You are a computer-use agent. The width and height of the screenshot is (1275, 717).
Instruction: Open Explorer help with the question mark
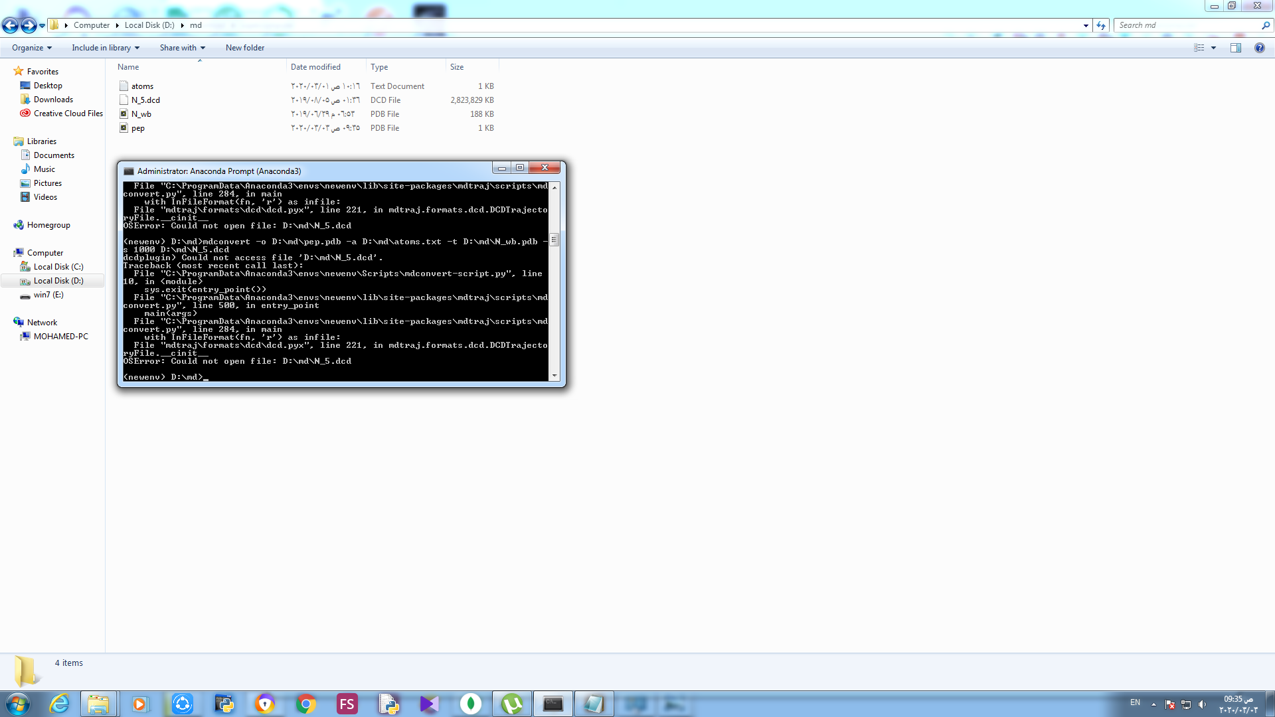(x=1260, y=47)
